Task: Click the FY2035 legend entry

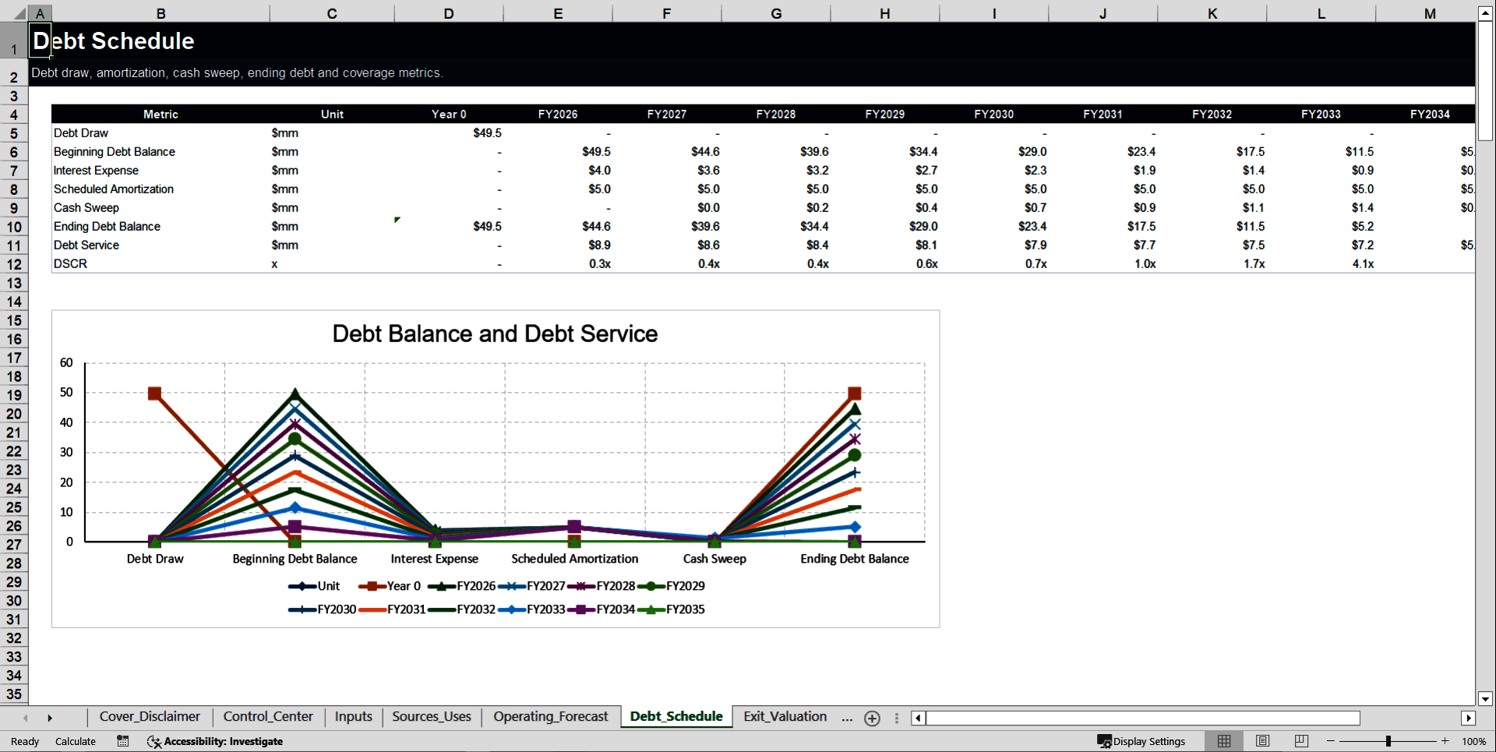Action: coord(672,609)
